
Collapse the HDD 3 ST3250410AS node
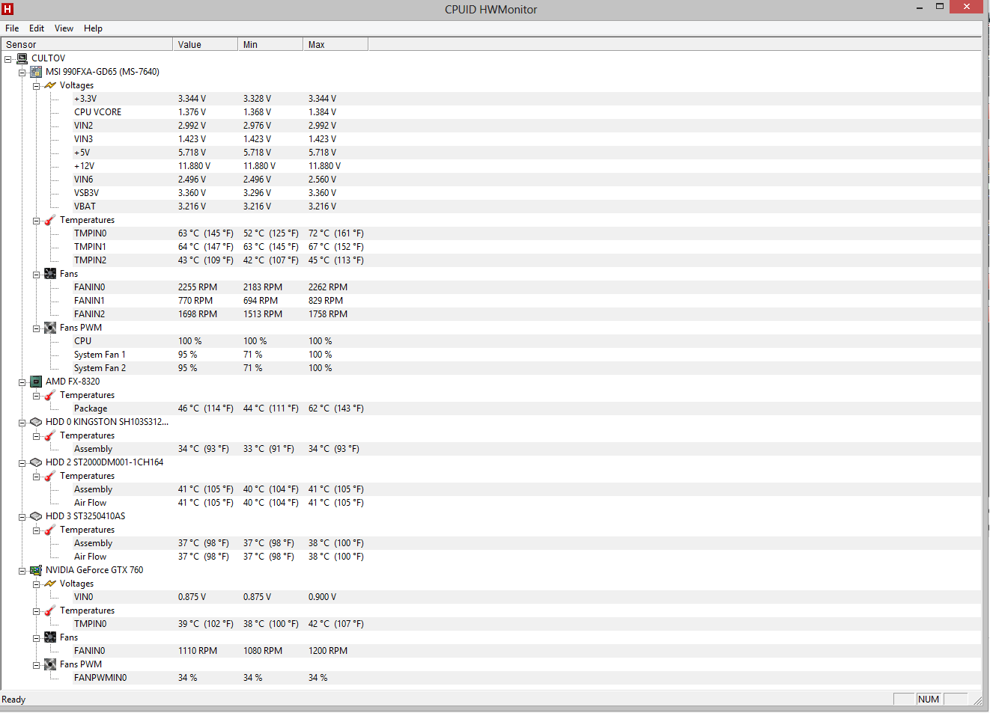pyautogui.click(x=22, y=517)
